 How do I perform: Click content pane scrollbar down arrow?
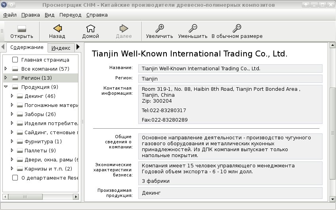tap(332, 199)
